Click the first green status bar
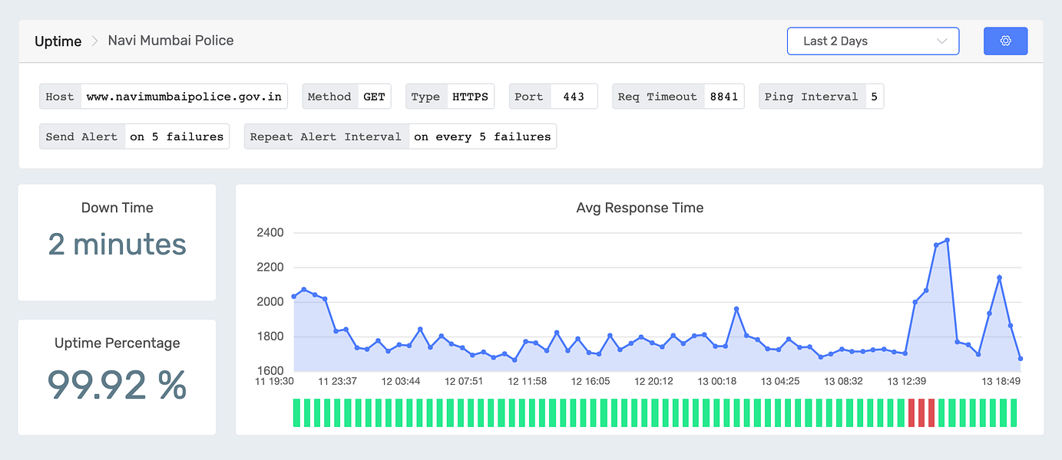Screen dimensions: 1062x460 click(296, 412)
